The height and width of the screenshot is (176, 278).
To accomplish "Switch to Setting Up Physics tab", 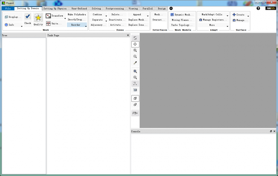I will pos(55,8).
